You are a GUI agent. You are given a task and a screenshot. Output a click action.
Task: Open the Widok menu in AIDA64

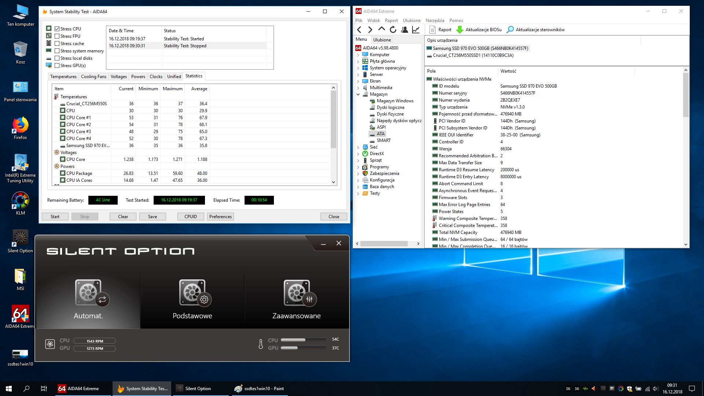(374, 21)
